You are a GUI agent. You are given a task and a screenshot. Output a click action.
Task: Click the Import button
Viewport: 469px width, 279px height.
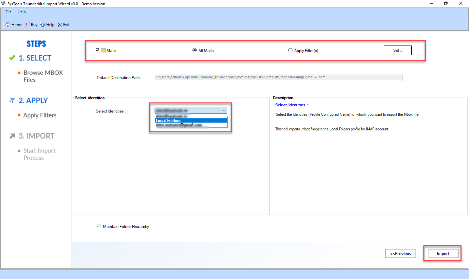pyautogui.click(x=443, y=254)
